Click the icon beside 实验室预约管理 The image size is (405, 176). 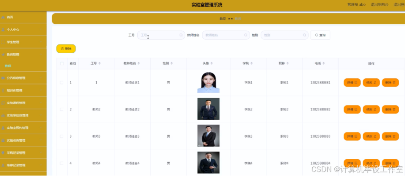3,128
